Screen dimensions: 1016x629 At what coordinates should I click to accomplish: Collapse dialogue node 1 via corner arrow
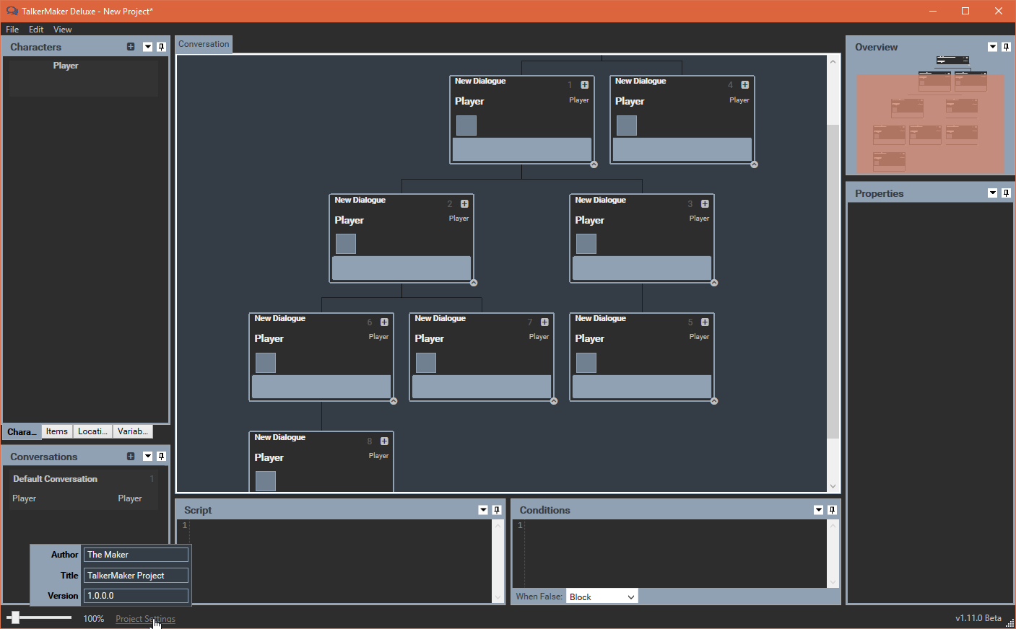pos(594,164)
